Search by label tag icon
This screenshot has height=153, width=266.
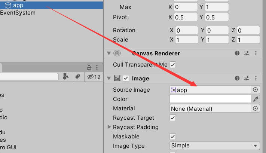tap(77, 77)
